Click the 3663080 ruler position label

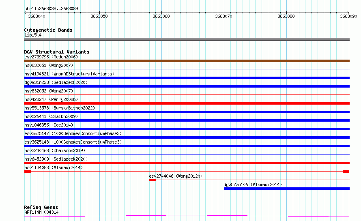pyautogui.click(x=286, y=16)
